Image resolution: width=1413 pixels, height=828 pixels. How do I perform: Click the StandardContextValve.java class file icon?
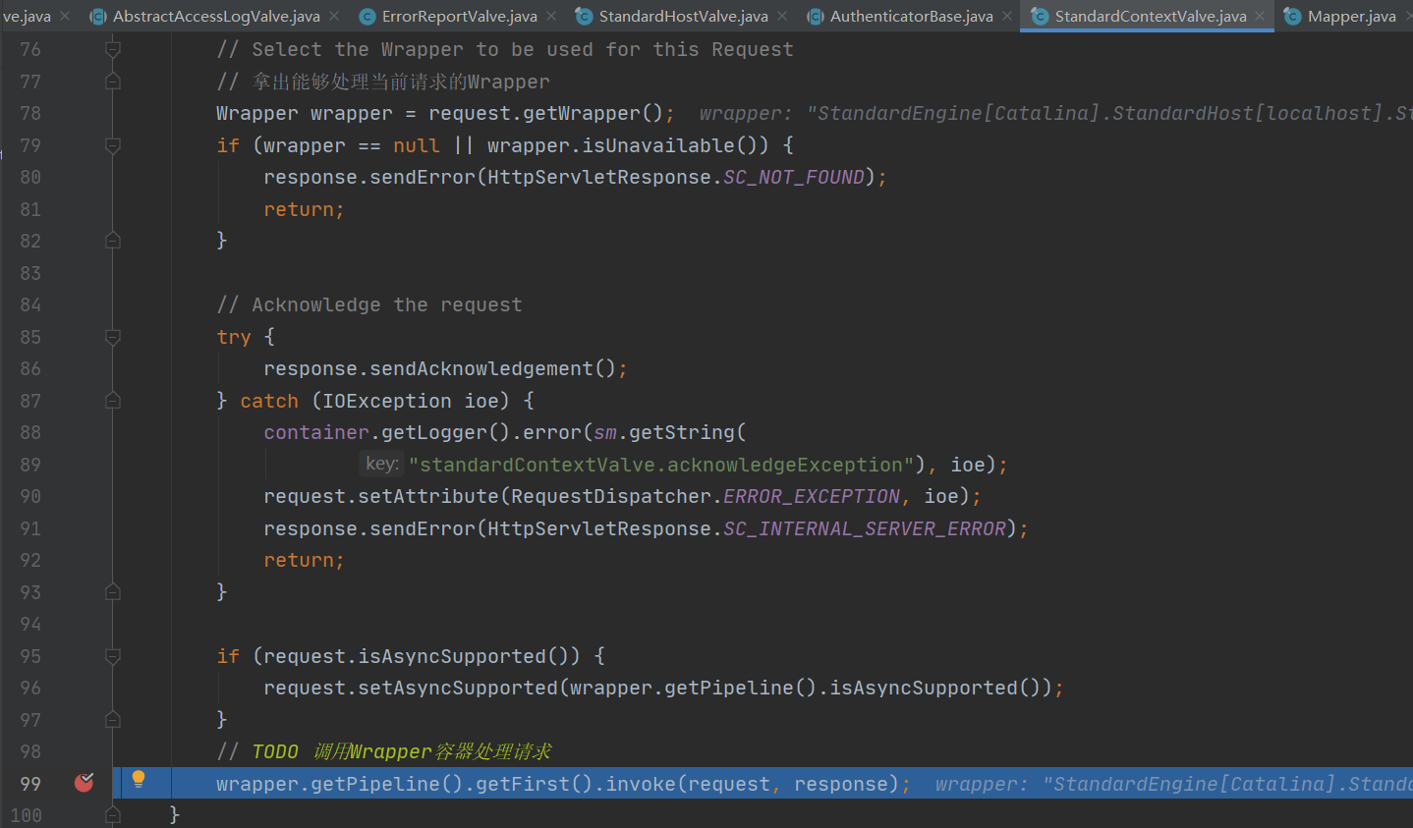pos(1040,16)
